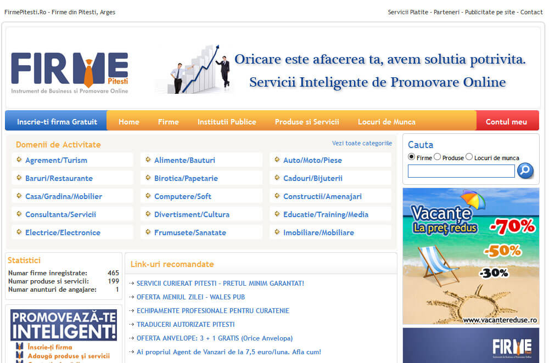
Task: Click the arrow icon beside Auto/Moto/Piese
Action: click(278, 160)
